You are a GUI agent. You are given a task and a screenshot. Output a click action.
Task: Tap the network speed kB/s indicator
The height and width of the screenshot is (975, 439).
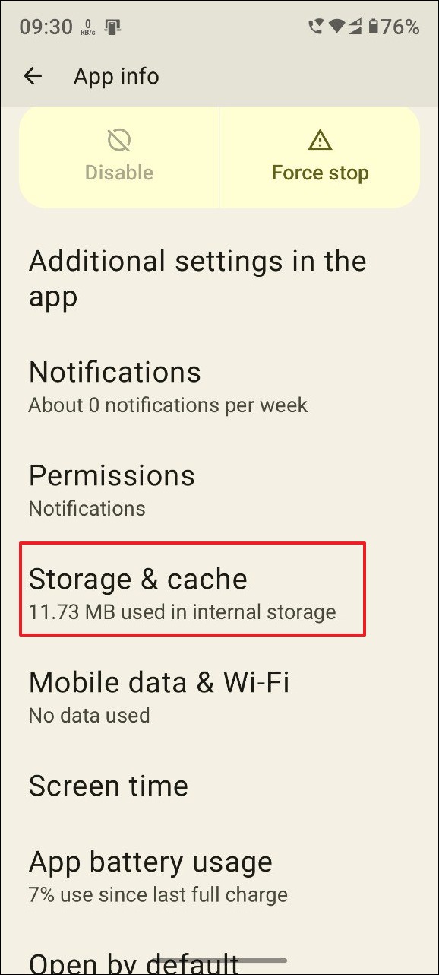point(88,27)
